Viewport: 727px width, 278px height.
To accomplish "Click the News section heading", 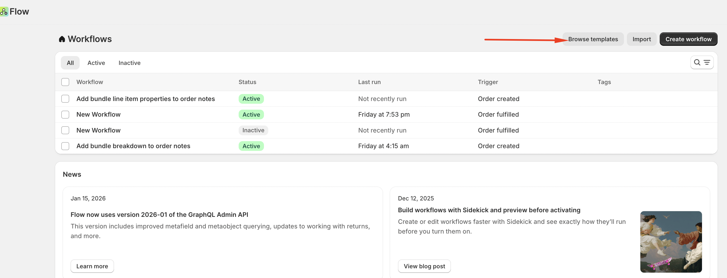I will [72, 174].
